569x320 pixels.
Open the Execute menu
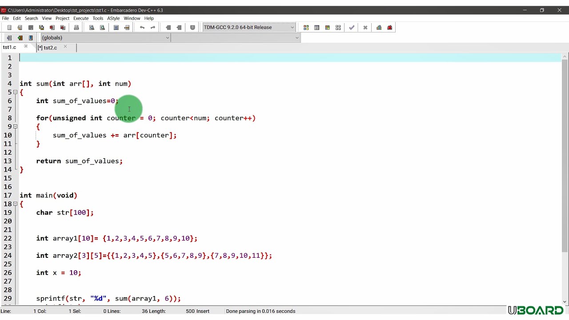(81, 18)
